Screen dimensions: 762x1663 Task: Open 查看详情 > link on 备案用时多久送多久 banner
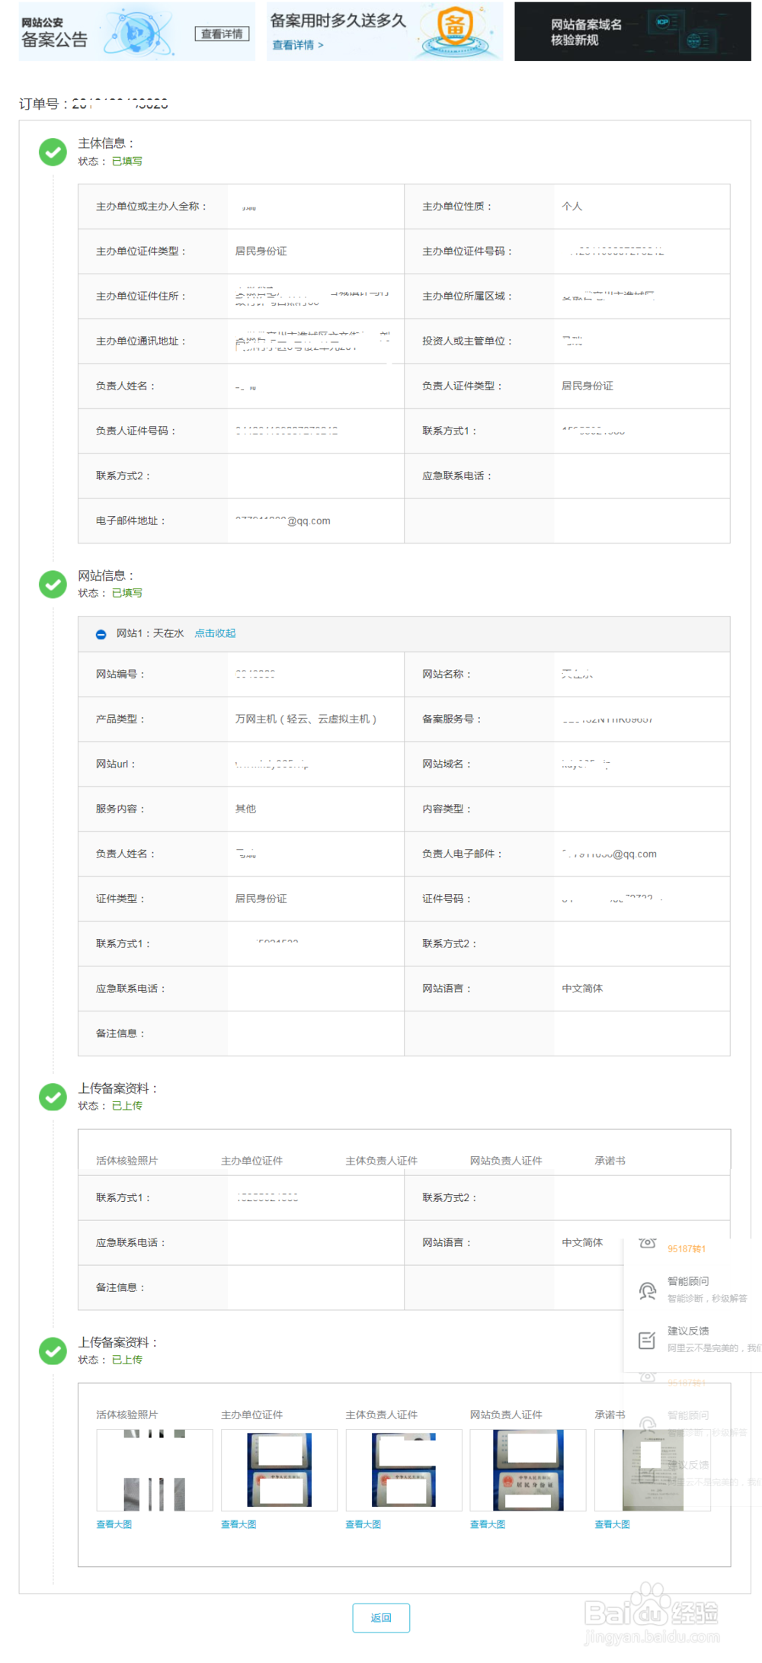pyautogui.click(x=298, y=45)
